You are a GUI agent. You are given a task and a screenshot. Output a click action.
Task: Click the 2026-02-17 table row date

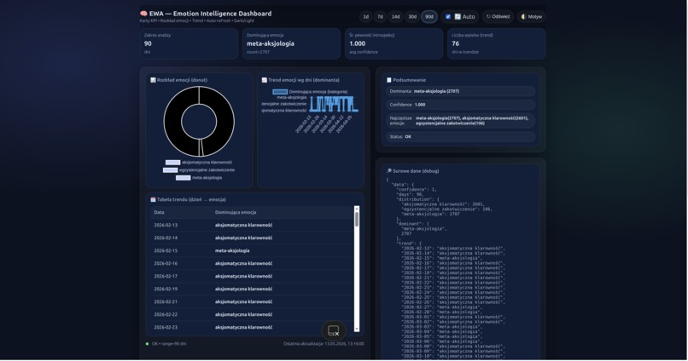(x=166, y=276)
